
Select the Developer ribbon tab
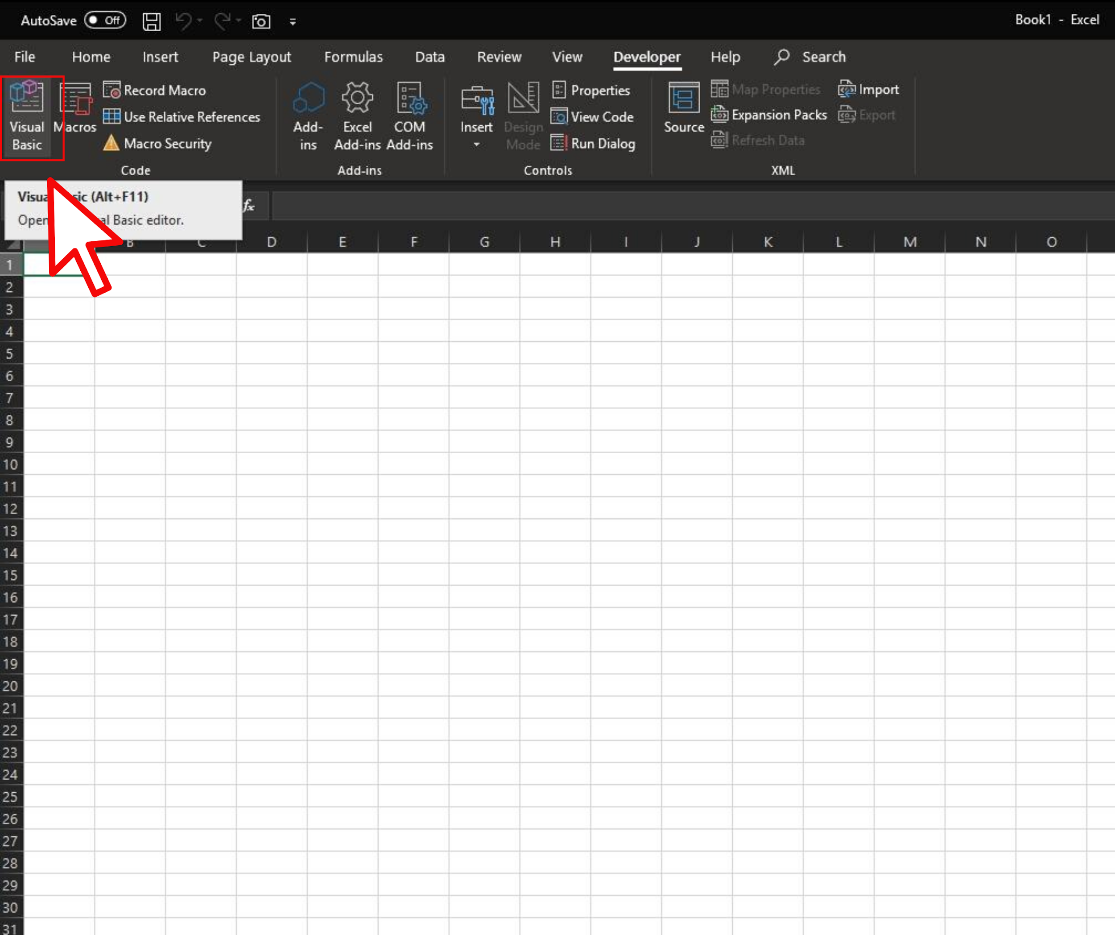646,57
